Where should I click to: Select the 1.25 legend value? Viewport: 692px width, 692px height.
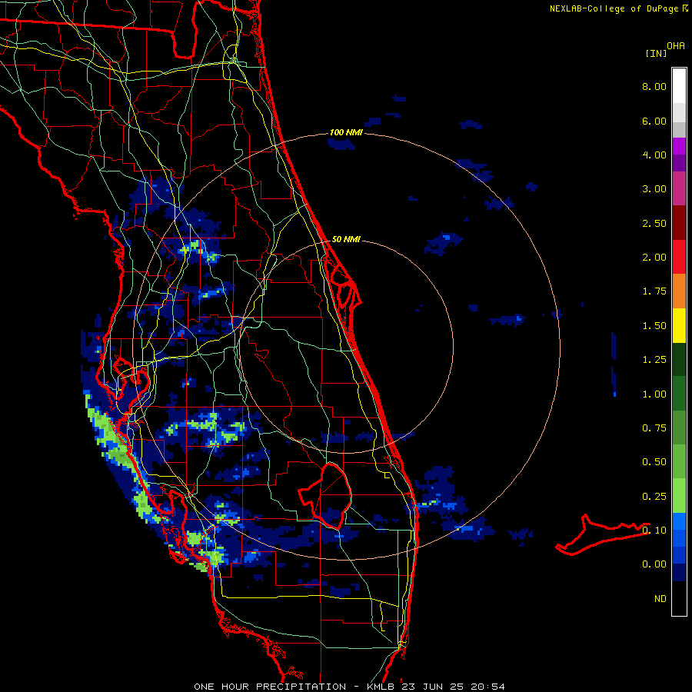(654, 360)
